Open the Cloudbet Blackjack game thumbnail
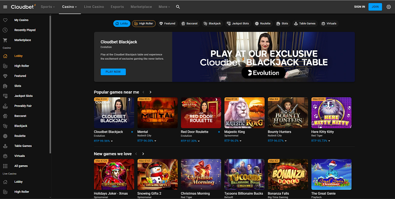 point(114,113)
